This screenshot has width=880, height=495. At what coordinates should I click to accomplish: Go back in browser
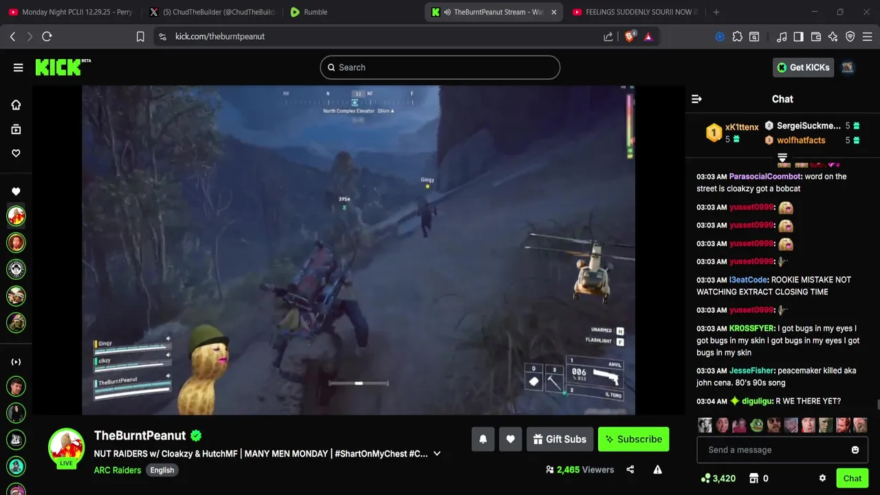click(12, 36)
